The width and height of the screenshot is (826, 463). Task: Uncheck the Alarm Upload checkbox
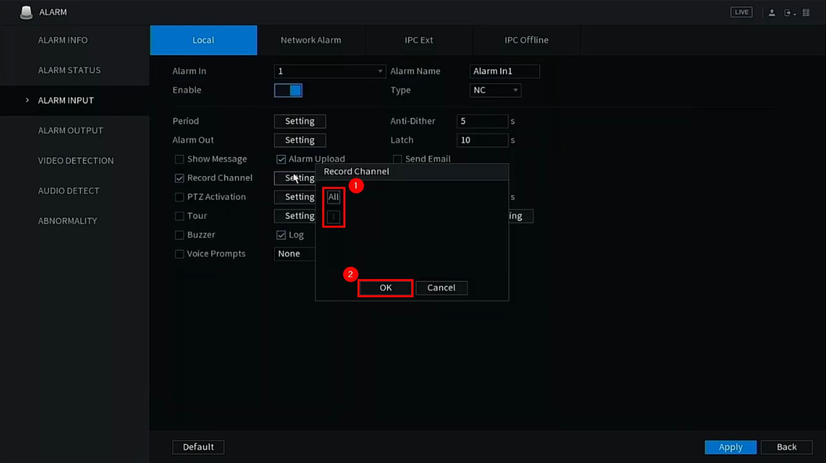281,159
